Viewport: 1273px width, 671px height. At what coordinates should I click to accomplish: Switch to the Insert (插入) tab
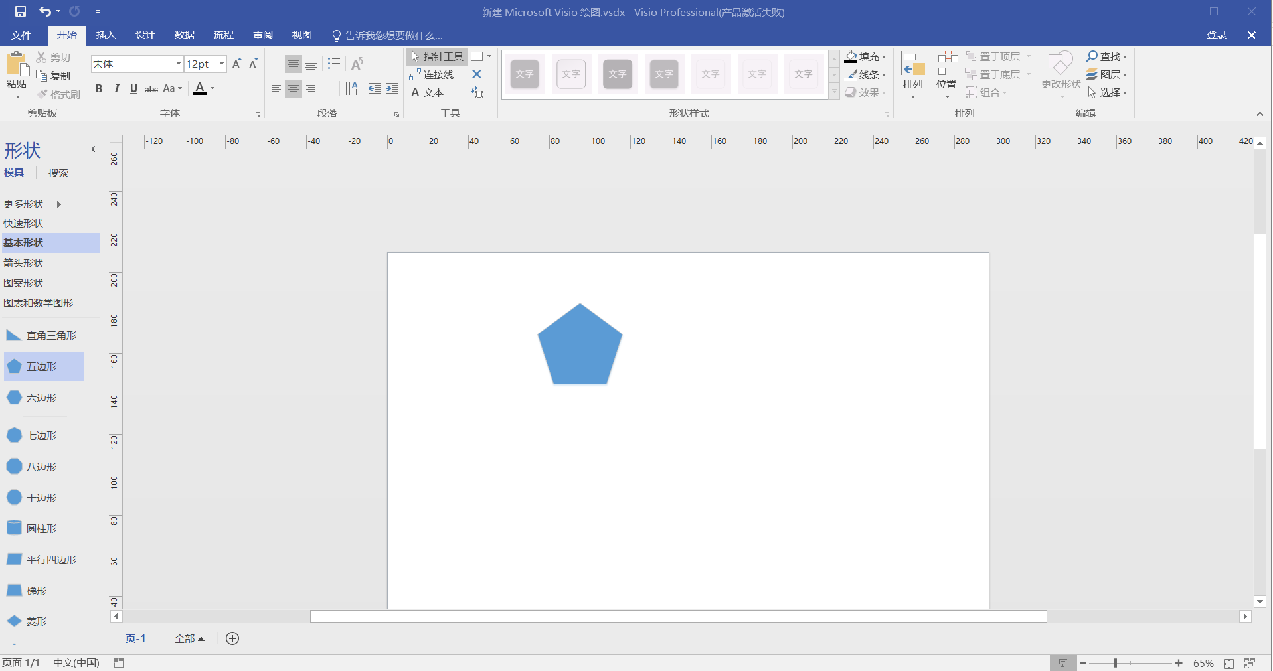pos(106,35)
